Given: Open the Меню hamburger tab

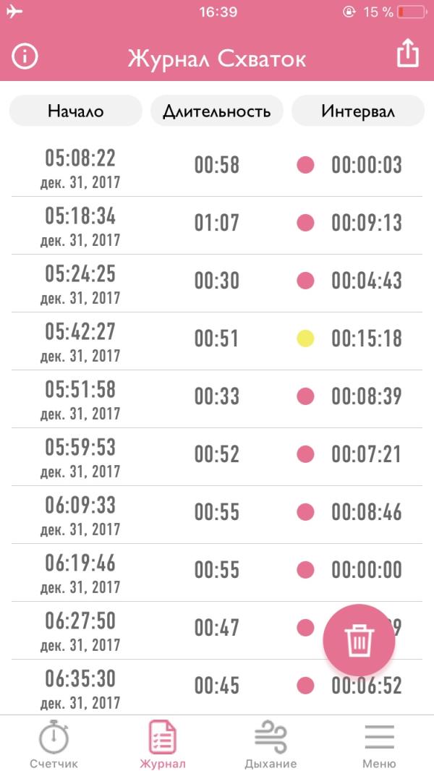Looking at the screenshot, I should (x=379, y=745).
